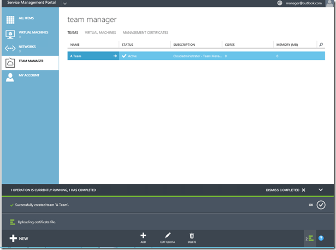Click OK on the success notification
336x250 pixels.
(321, 205)
